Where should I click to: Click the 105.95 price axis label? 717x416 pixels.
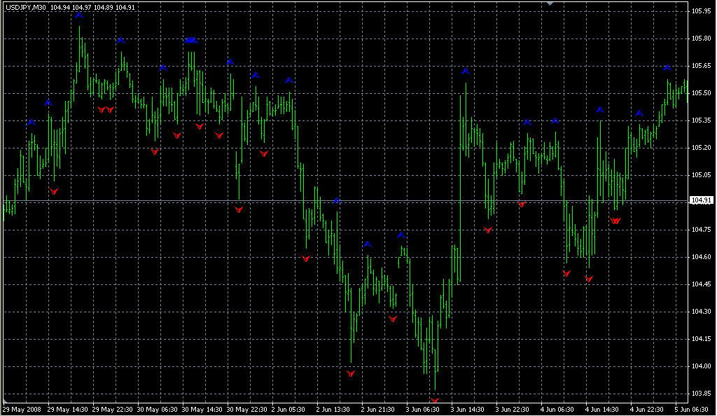(x=701, y=11)
